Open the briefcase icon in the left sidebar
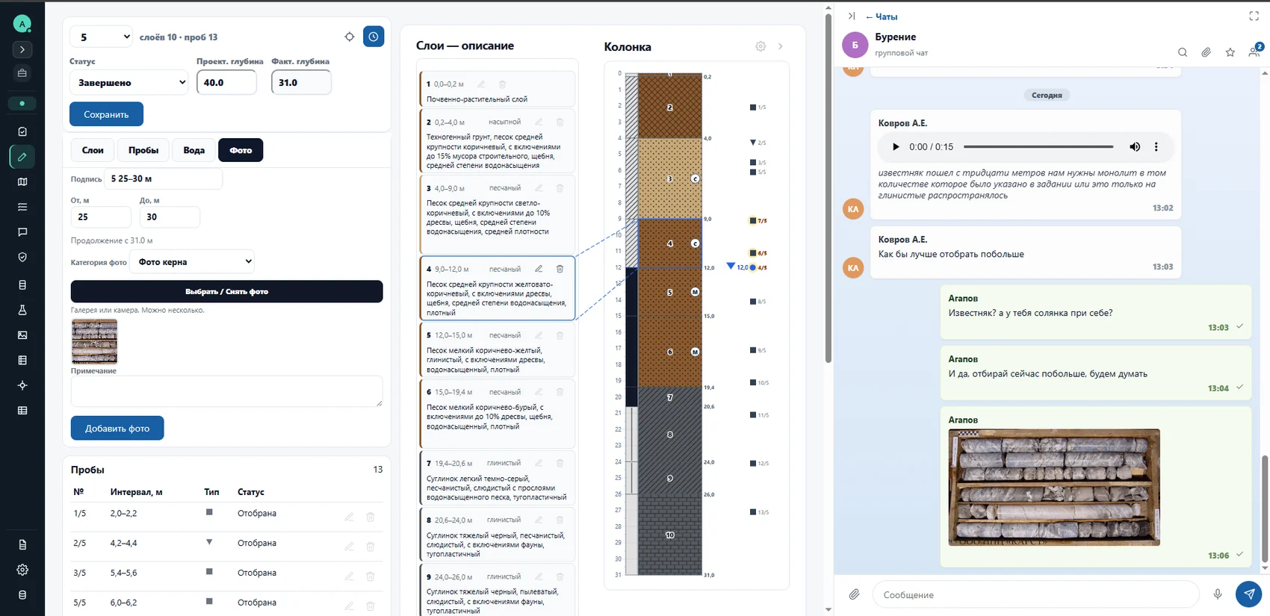1270x616 pixels. pos(22,73)
